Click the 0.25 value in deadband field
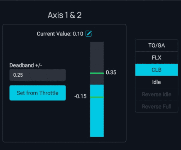This screenshot has width=181, height=150. pos(18,75)
